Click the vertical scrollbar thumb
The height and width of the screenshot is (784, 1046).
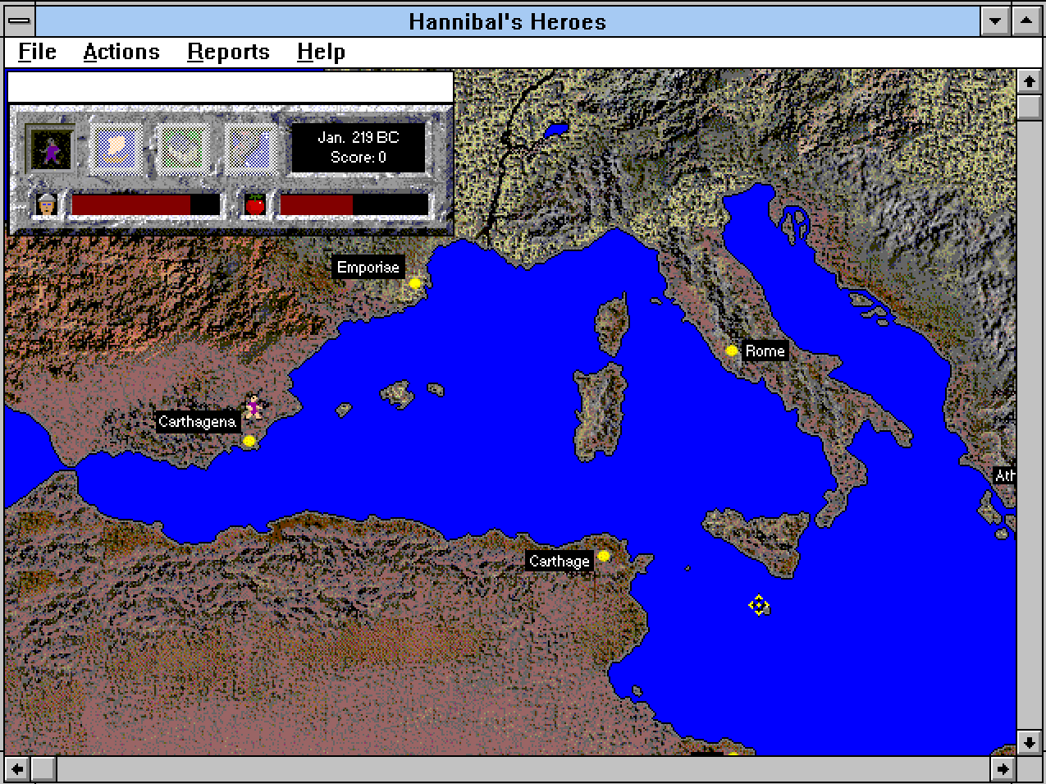click(x=1030, y=107)
